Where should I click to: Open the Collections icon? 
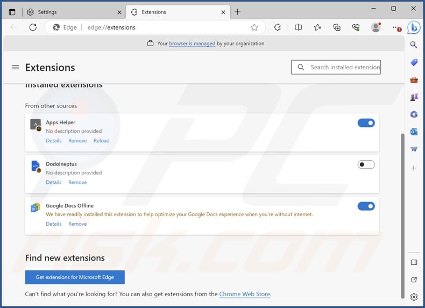[x=337, y=27]
